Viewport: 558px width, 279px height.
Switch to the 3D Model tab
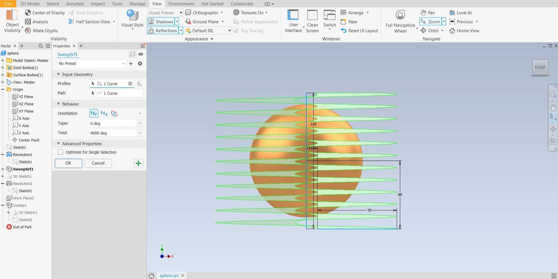tap(30, 4)
